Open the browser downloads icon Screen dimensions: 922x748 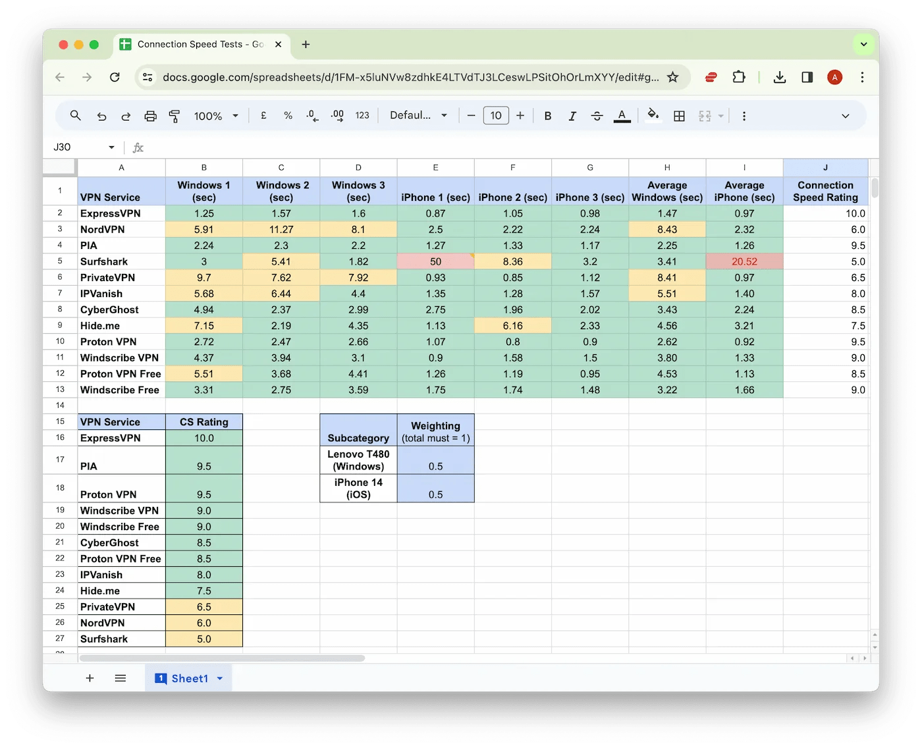pyautogui.click(x=780, y=77)
